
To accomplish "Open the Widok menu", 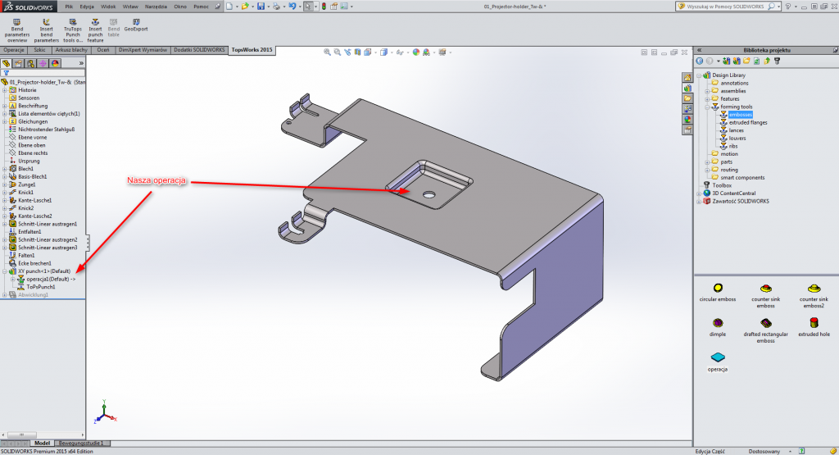I will click(108, 7).
